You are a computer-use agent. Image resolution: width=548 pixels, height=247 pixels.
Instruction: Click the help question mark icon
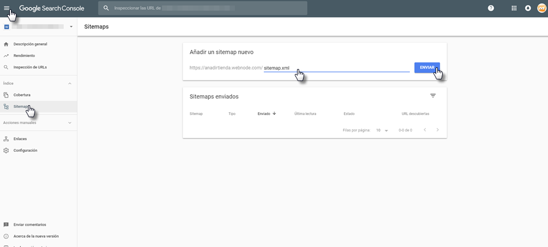(x=490, y=8)
